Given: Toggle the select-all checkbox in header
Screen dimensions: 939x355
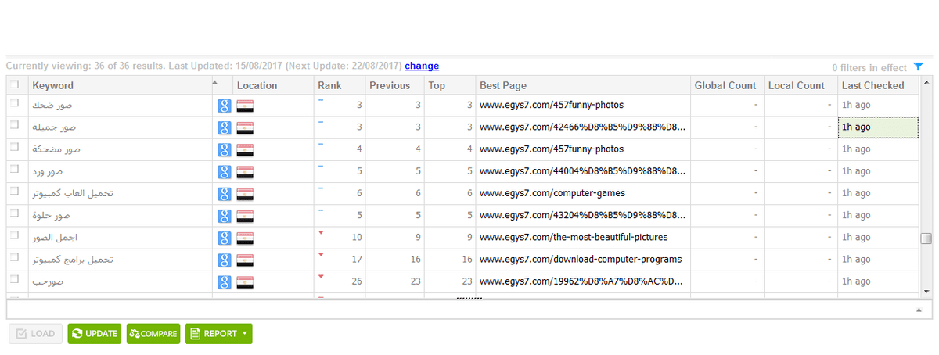Looking at the screenshot, I should (x=14, y=84).
